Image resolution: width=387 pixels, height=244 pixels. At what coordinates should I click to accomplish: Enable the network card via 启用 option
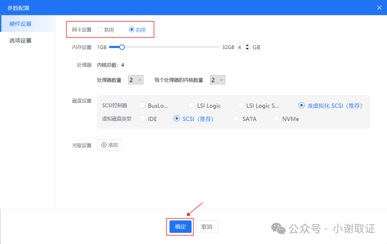point(132,30)
